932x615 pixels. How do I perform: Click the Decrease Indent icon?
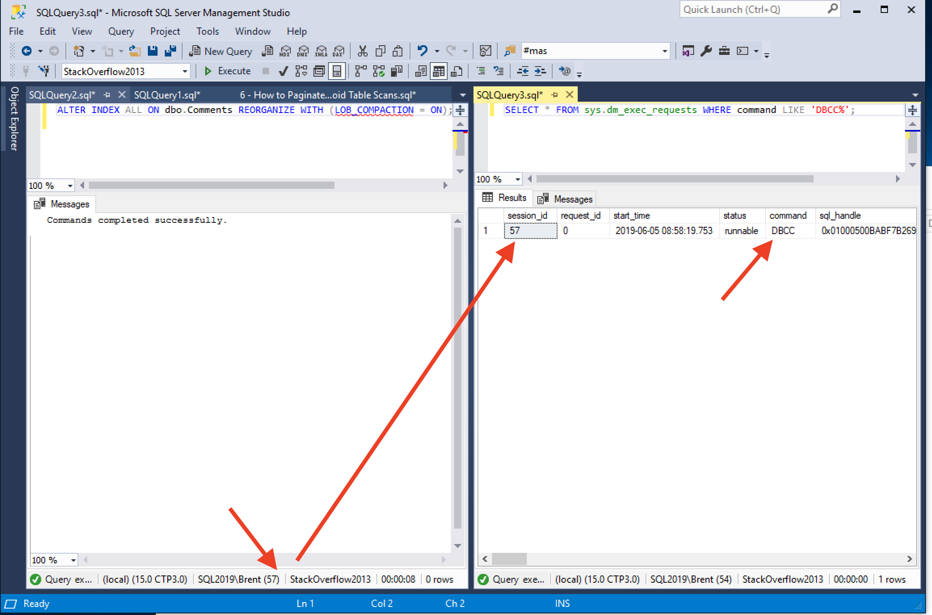[x=523, y=71]
